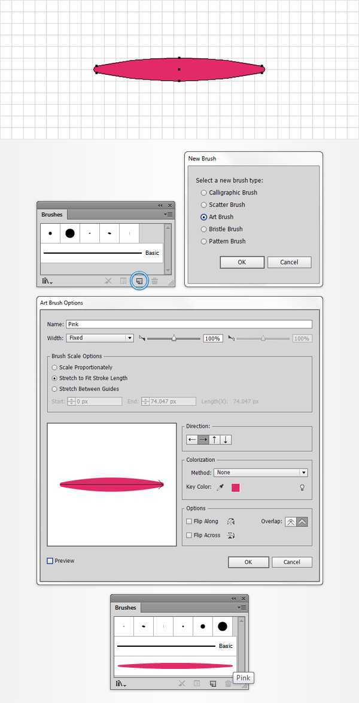Open the lower Brushes panel flyout menu

coord(242,607)
